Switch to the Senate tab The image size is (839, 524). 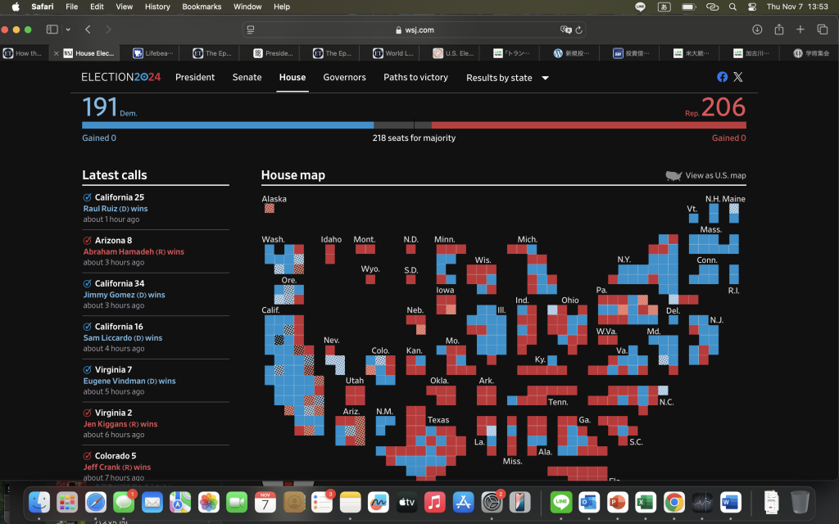coord(247,77)
